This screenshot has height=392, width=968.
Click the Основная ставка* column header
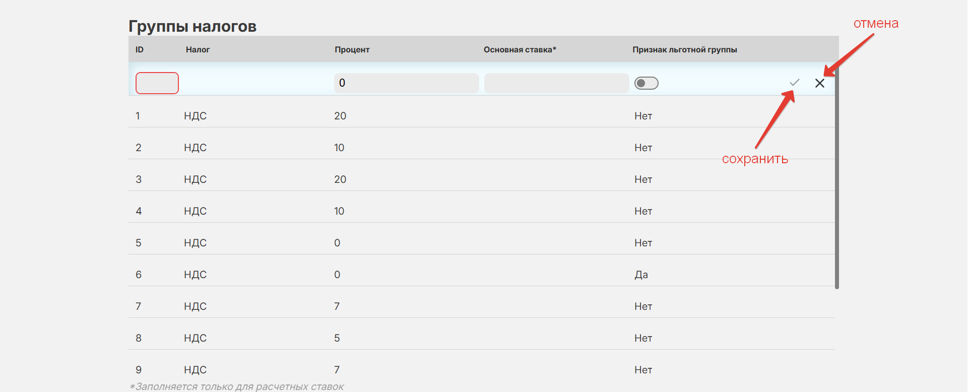pyautogui.click(x=520, y=49)
